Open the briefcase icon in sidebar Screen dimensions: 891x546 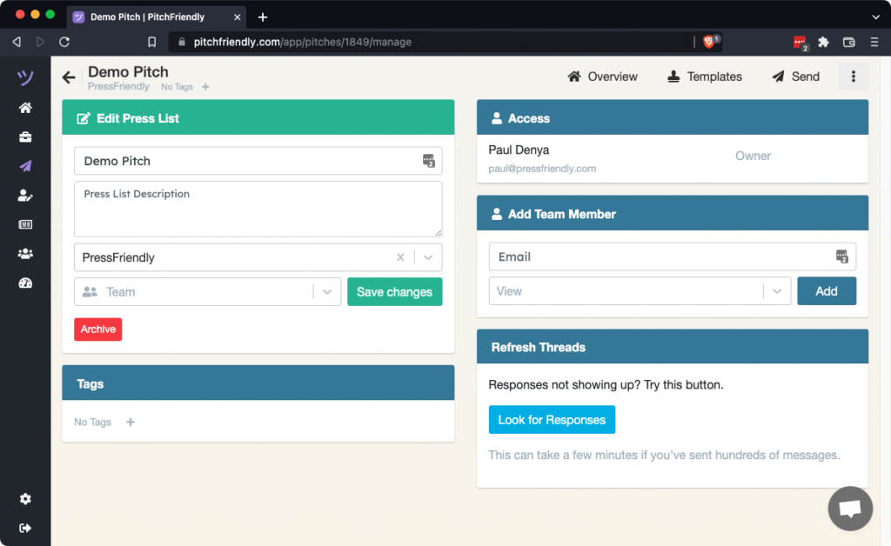(25, 137)
